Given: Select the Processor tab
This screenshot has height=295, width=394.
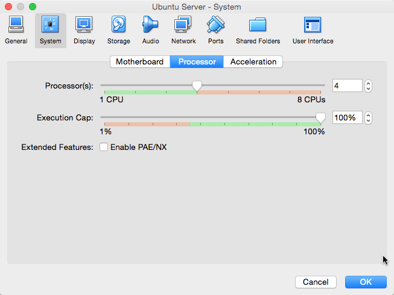Looking at the screenshot, I should 197,61.
